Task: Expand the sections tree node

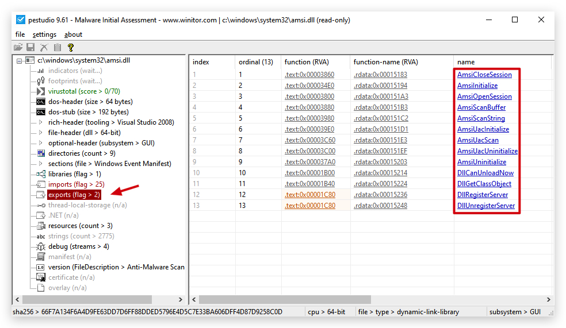Action: [x=40, y=164]
